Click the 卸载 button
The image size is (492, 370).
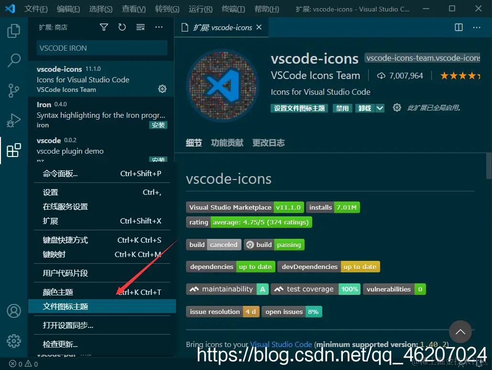[365, 108]
